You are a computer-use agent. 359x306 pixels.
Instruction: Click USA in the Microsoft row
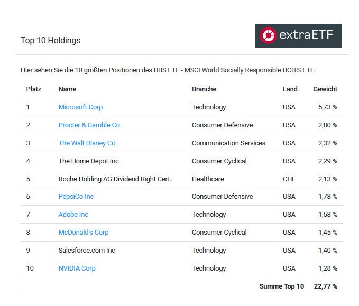[289, 107]
